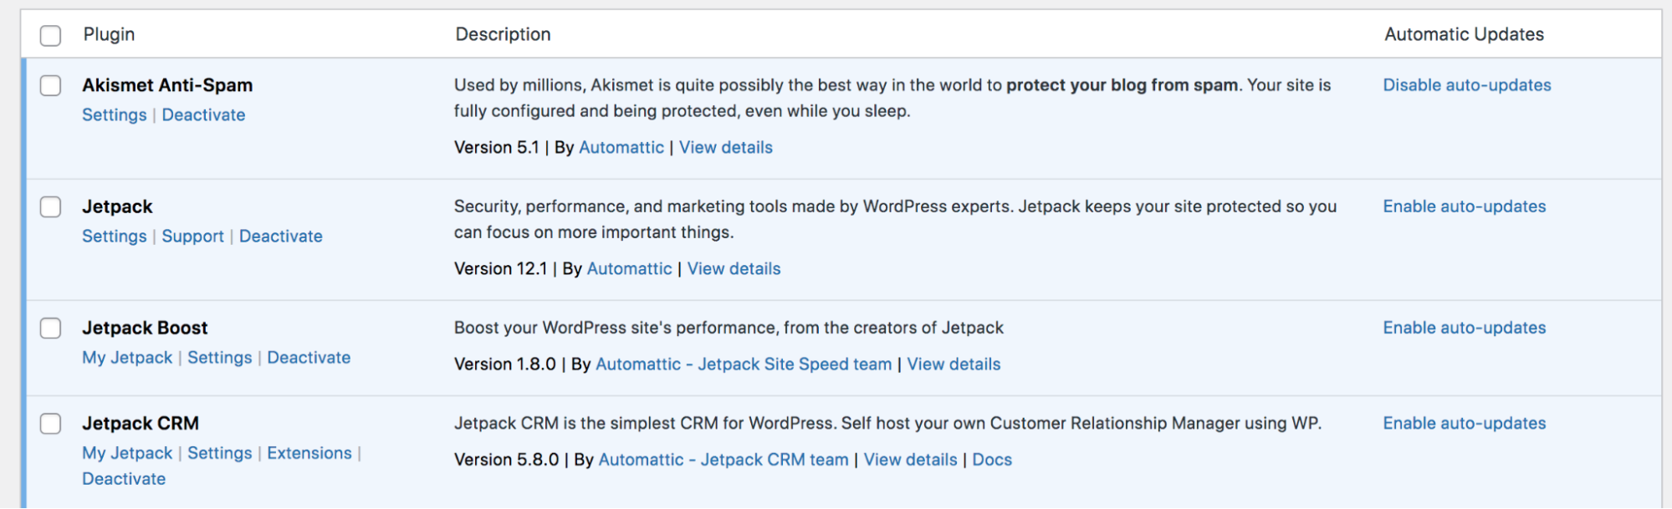The width and height of the screenshot is (1672, 509).
Task: Click the Automatic Updates column header
Action: pos(1464,34)
